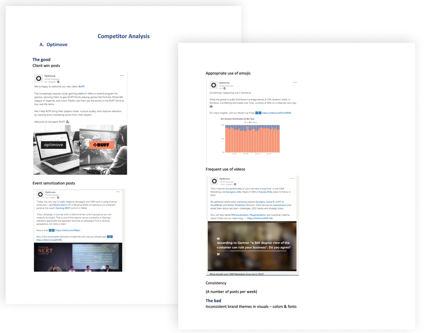Click 'Client win posts' subheading
Viewport: 424px width, 333px height.
pos(46,66)
